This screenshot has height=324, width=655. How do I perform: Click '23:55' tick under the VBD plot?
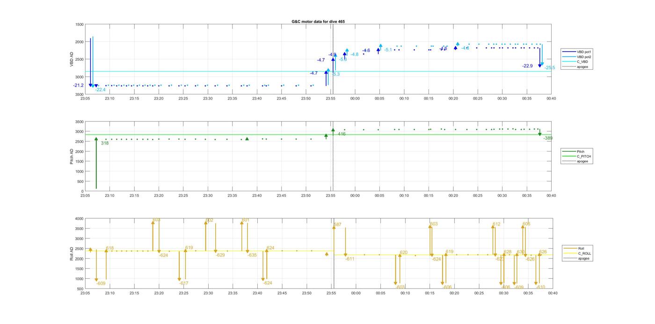click(x=330, y=99)
